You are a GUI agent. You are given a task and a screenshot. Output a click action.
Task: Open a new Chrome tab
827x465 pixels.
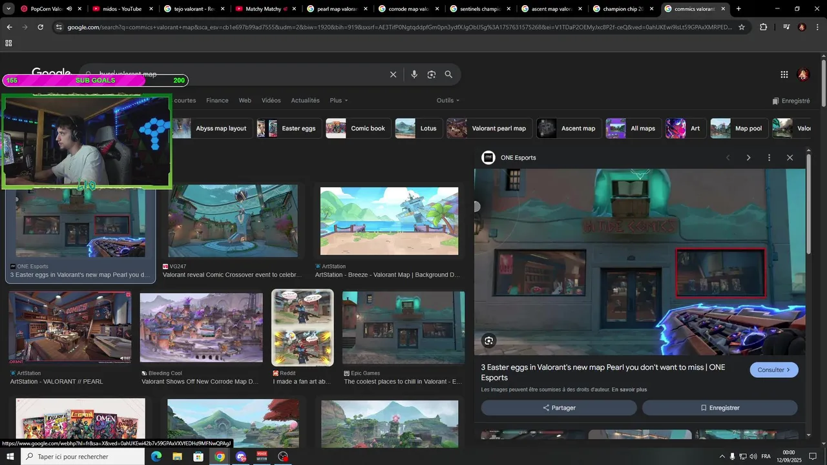pos(738,9)
